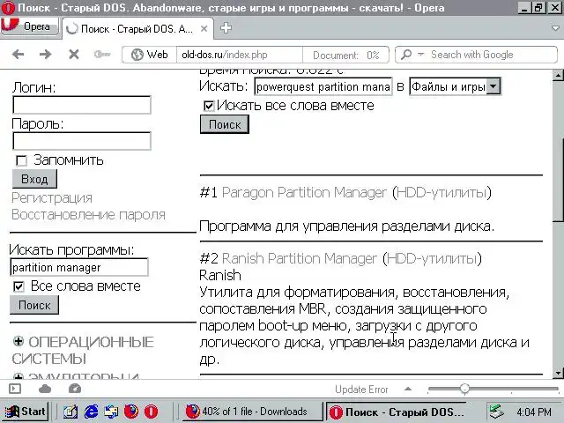This screenshot has height=423, width=564.
Task: Click the Логин input field
Action: click(82, 105)
